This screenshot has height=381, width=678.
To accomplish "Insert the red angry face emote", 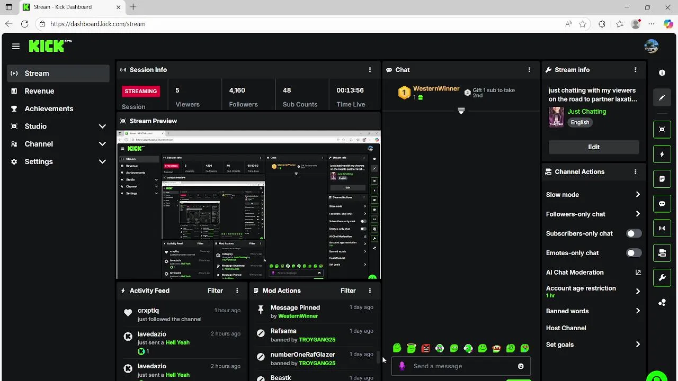I will [425, 348].
